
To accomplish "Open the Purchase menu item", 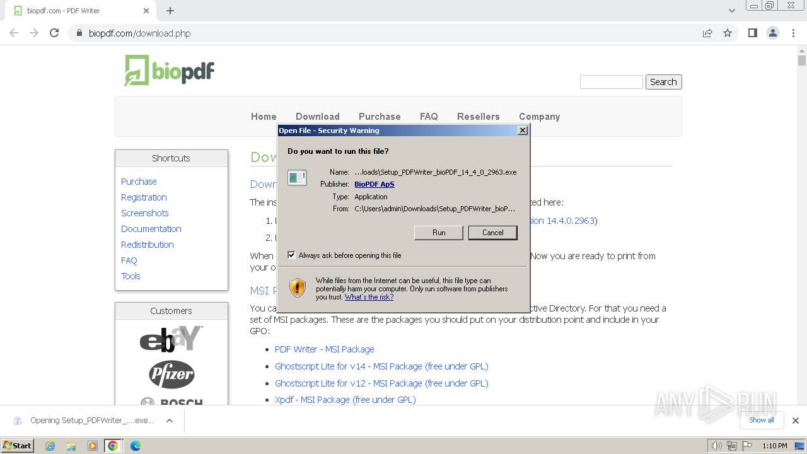I will pyautogui.click(x=380, y=117).
